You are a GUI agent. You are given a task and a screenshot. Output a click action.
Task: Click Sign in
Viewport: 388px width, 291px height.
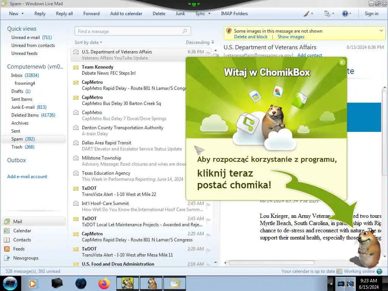pyautogui.click(x=371, y=14)
